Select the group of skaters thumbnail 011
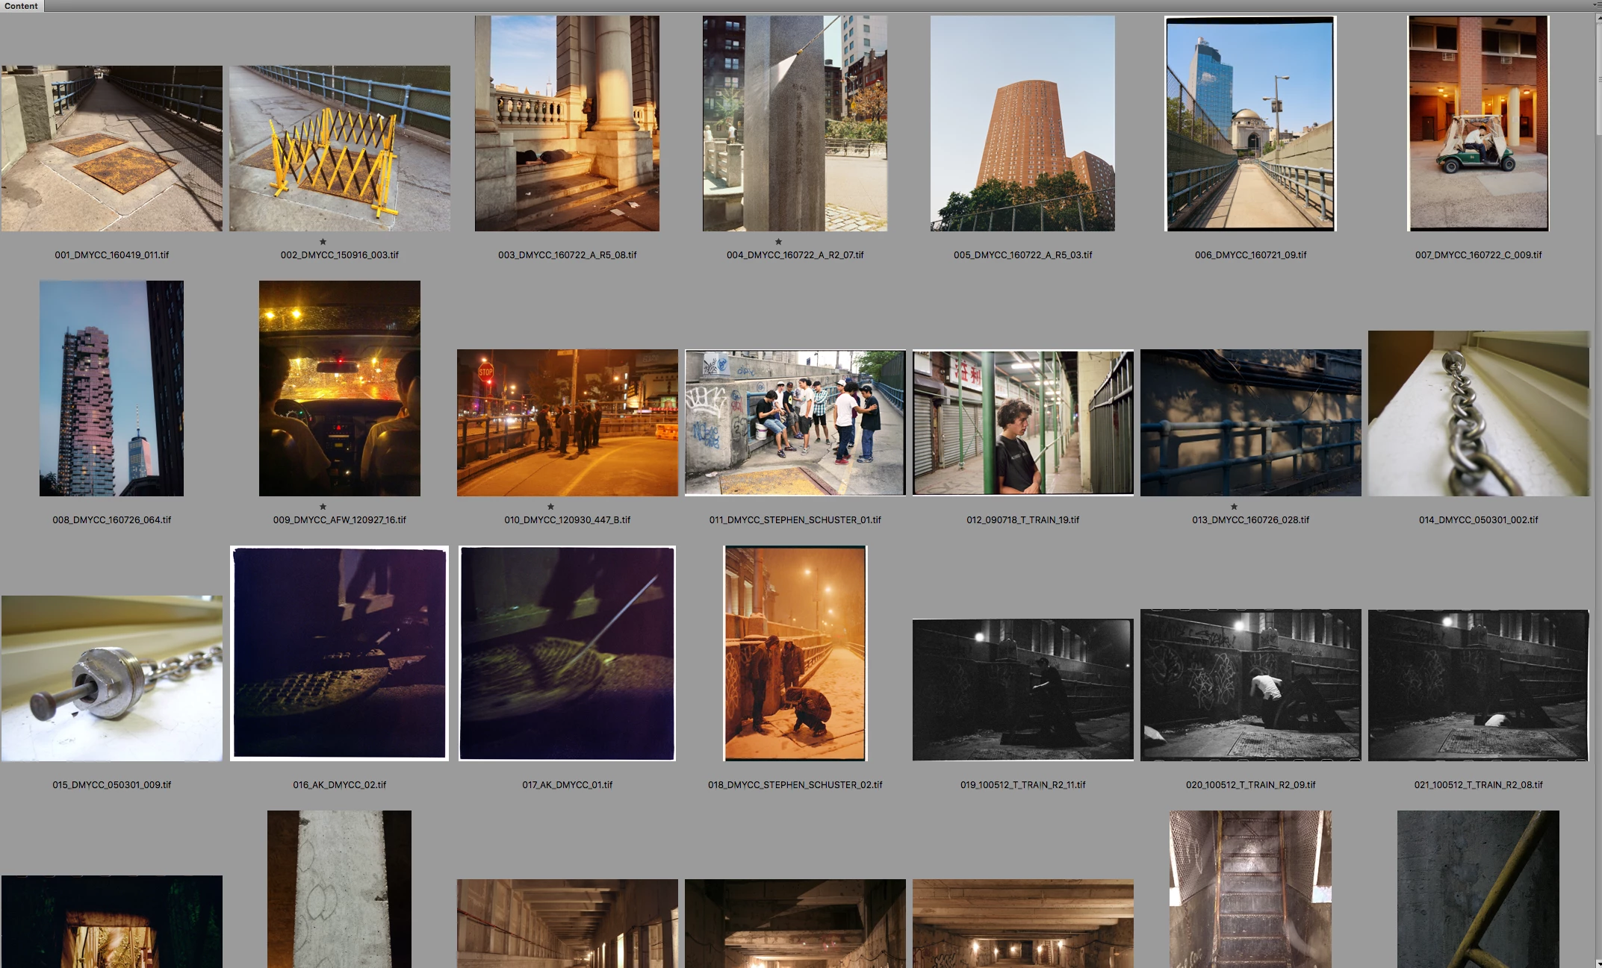The height and width of the screenshot is (968, 1602). coord(795,422)
